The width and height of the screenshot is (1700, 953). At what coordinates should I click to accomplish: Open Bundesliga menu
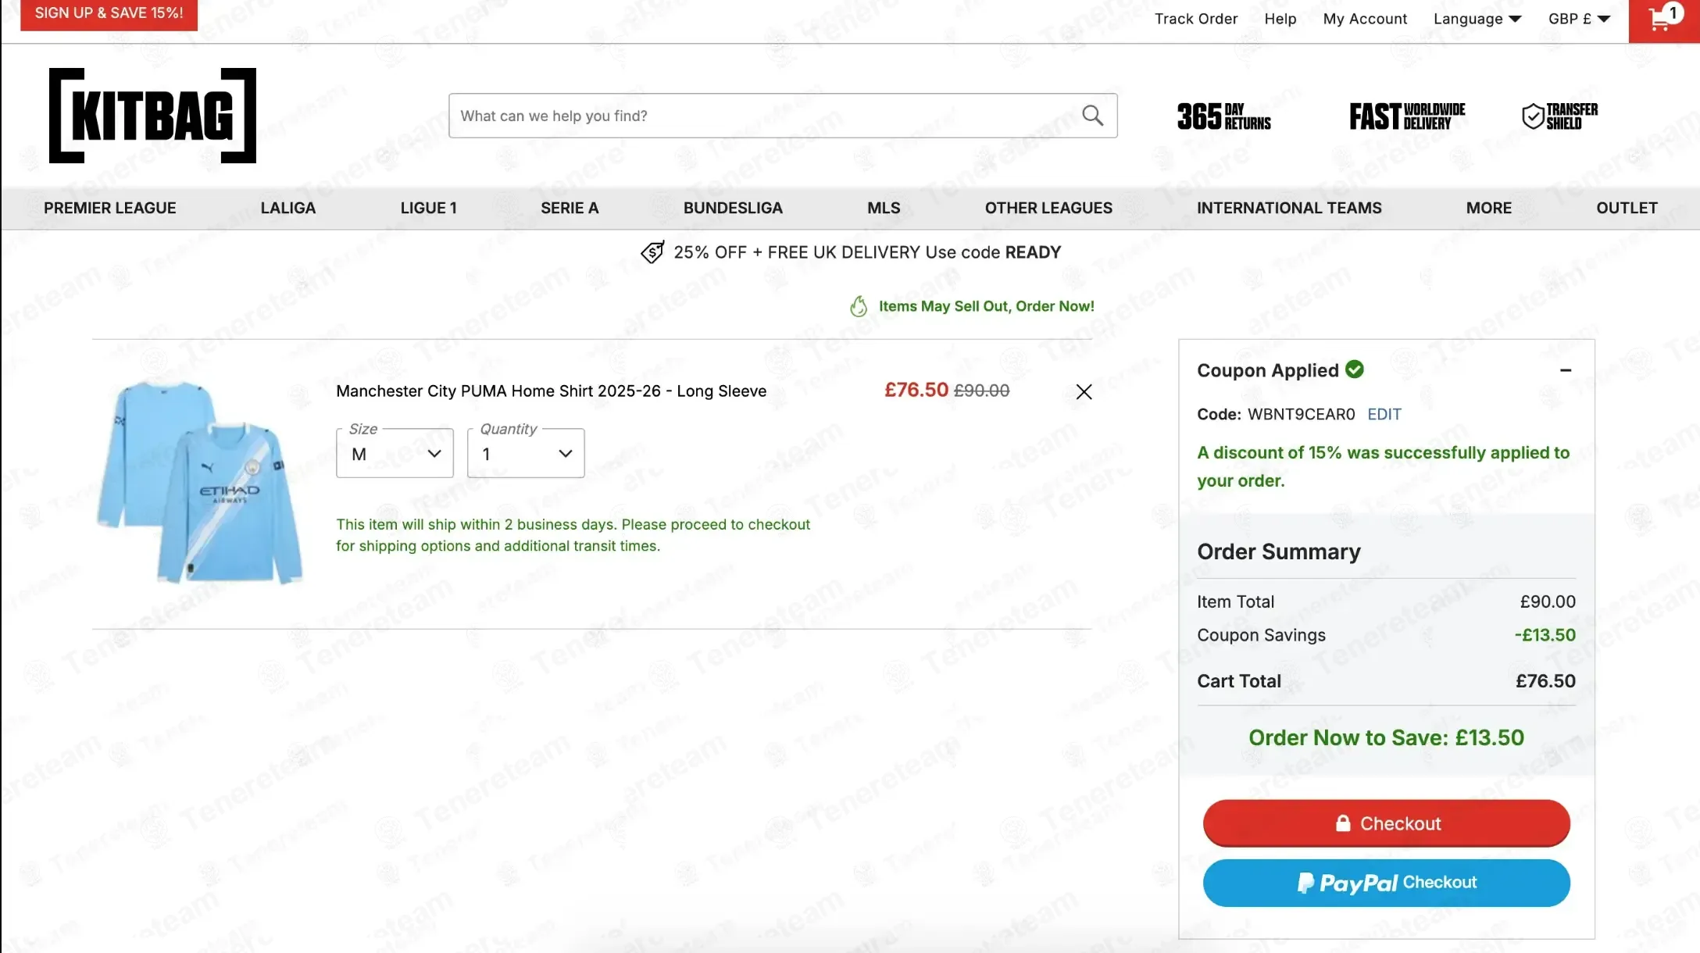[x=733, y=208]
